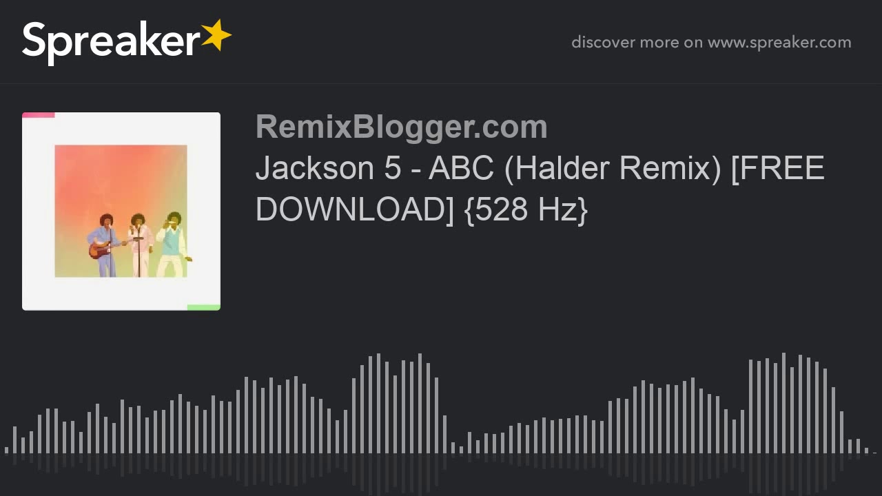This screenshot has width=882, height=496.
Task: Select the Jackson 5 - ABC track title
Action: pos(540,189)
